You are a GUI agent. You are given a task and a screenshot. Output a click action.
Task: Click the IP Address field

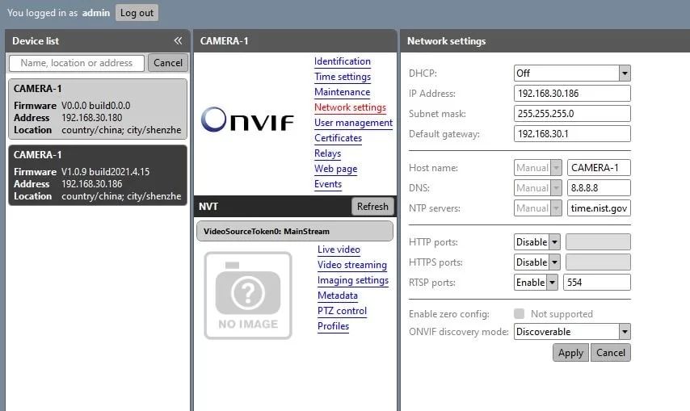(x=572, y=94)
